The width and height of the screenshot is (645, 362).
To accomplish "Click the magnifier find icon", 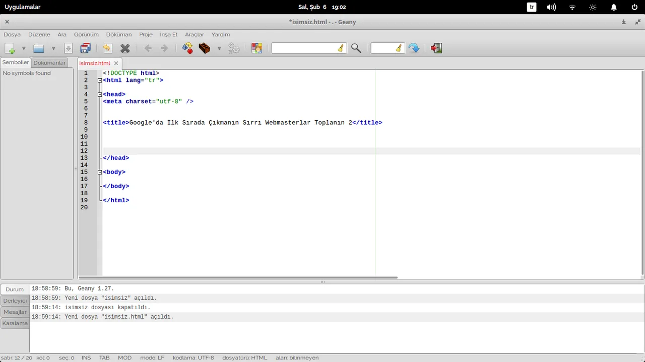I will [x=356, y=48].
